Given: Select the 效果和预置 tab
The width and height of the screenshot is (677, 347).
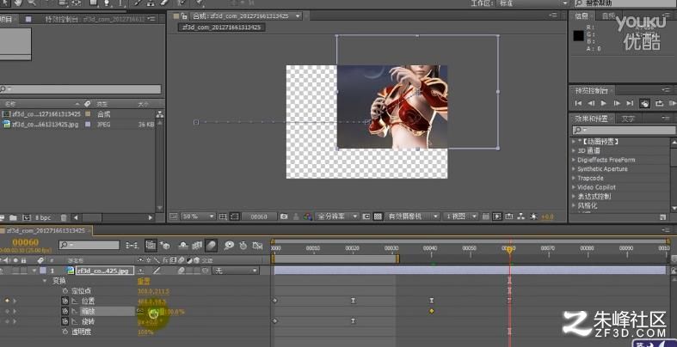Looking at the screenshot, I should tap(591, 119).
